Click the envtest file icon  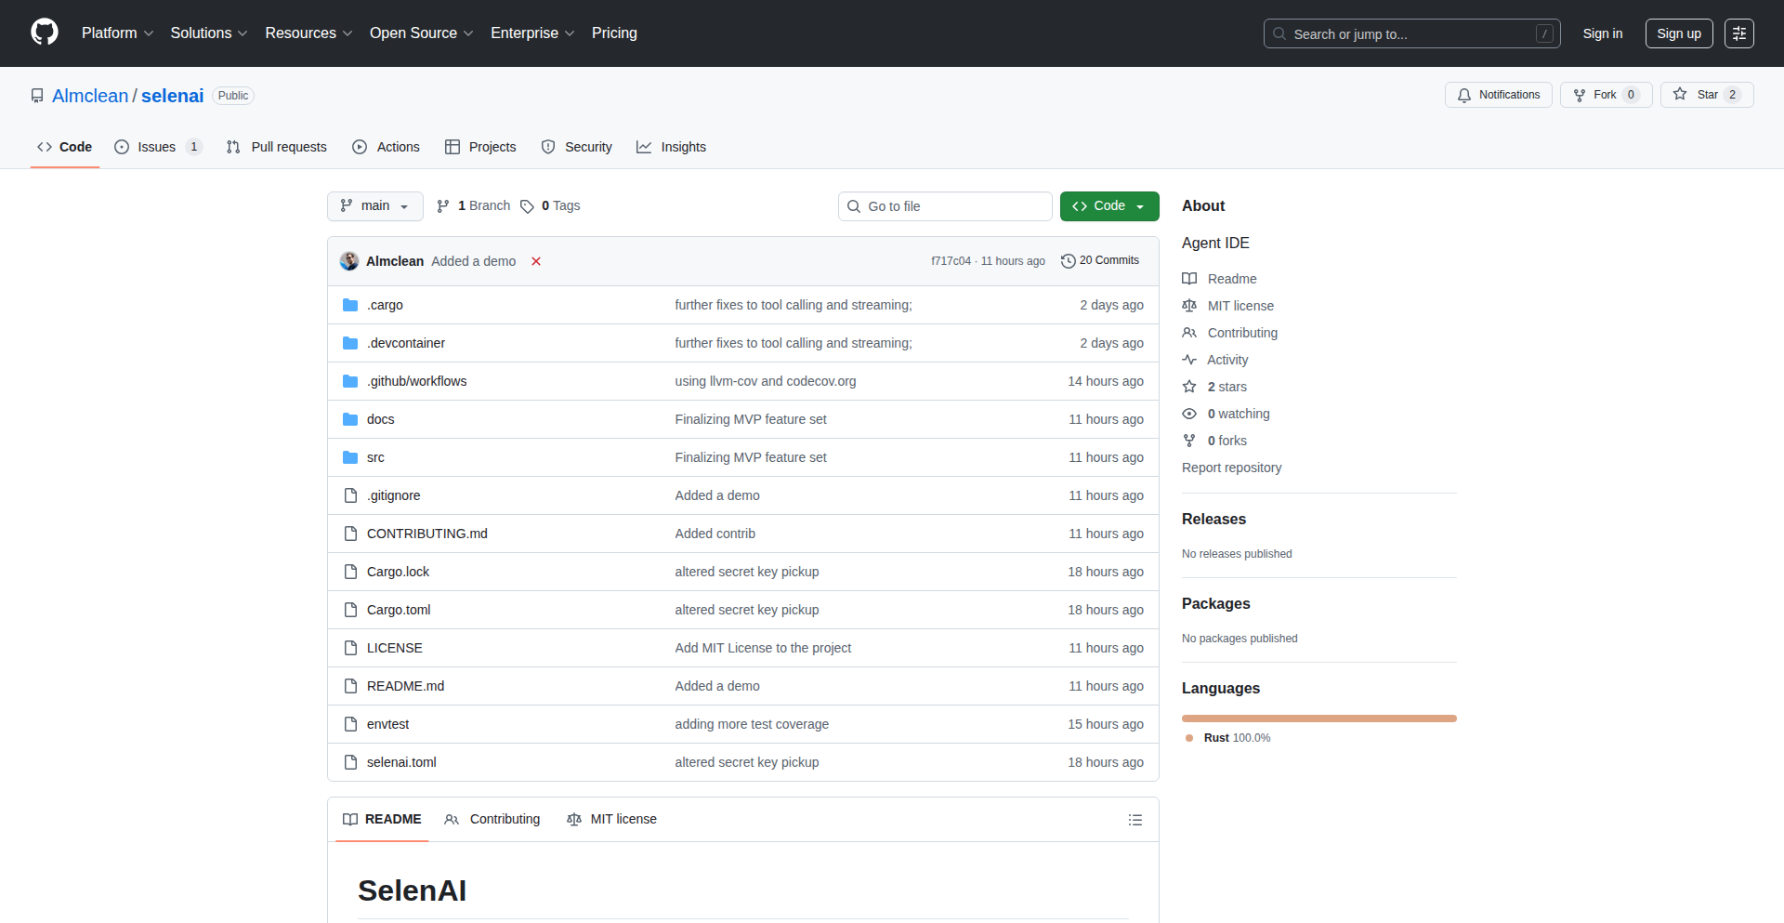coord(350,724)
